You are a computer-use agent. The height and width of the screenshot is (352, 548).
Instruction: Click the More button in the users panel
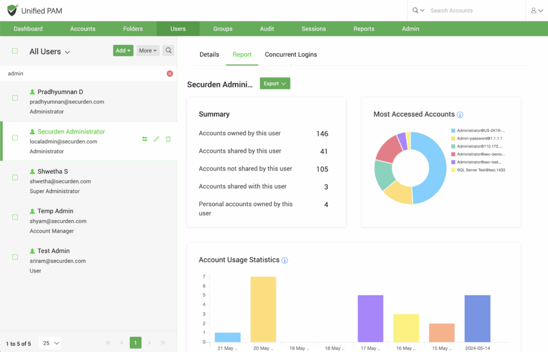pos(148,51)
